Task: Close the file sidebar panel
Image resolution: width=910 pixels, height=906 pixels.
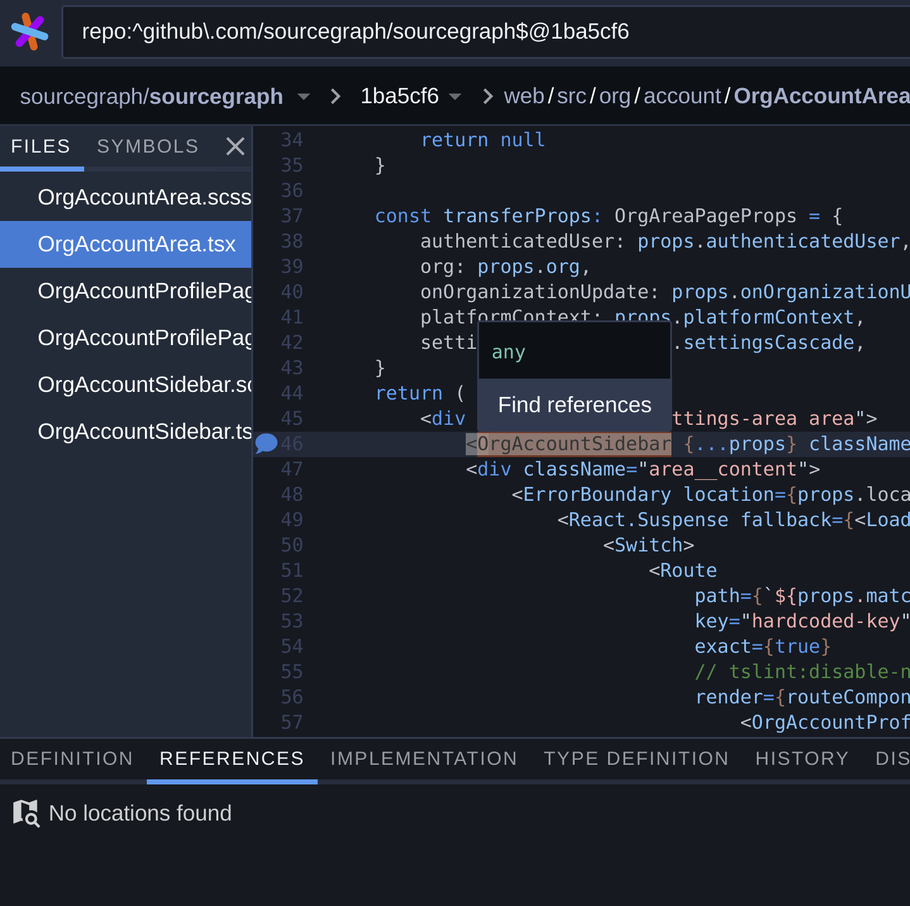Action: point(235,146)
